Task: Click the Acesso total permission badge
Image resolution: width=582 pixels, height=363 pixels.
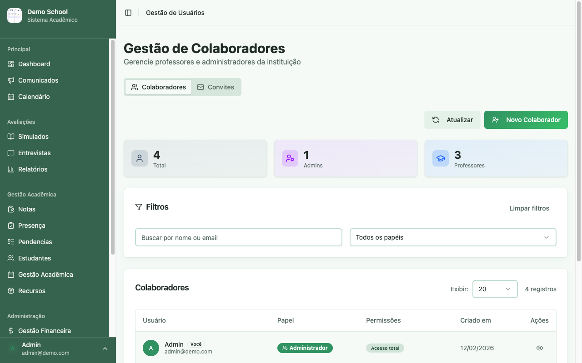Action: pos(385,348)
